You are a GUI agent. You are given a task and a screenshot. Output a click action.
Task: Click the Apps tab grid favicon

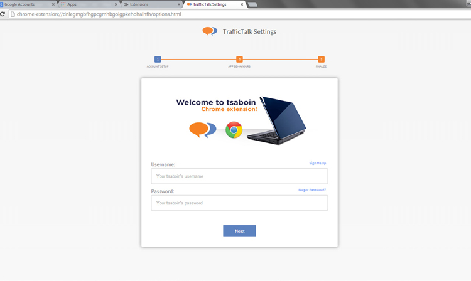(x=63, y=4)
